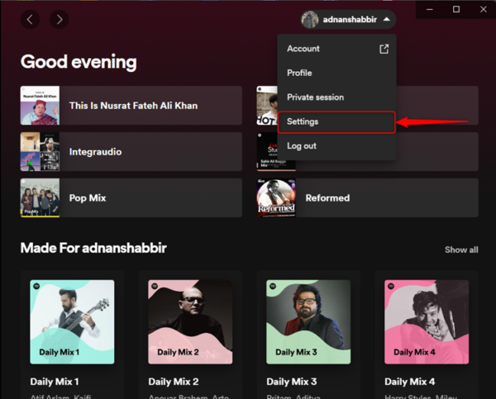Click the adnanshabbir profile avatar
Image resolution: width=496 pixels, height=399 pixels.
tap(311, 19)
